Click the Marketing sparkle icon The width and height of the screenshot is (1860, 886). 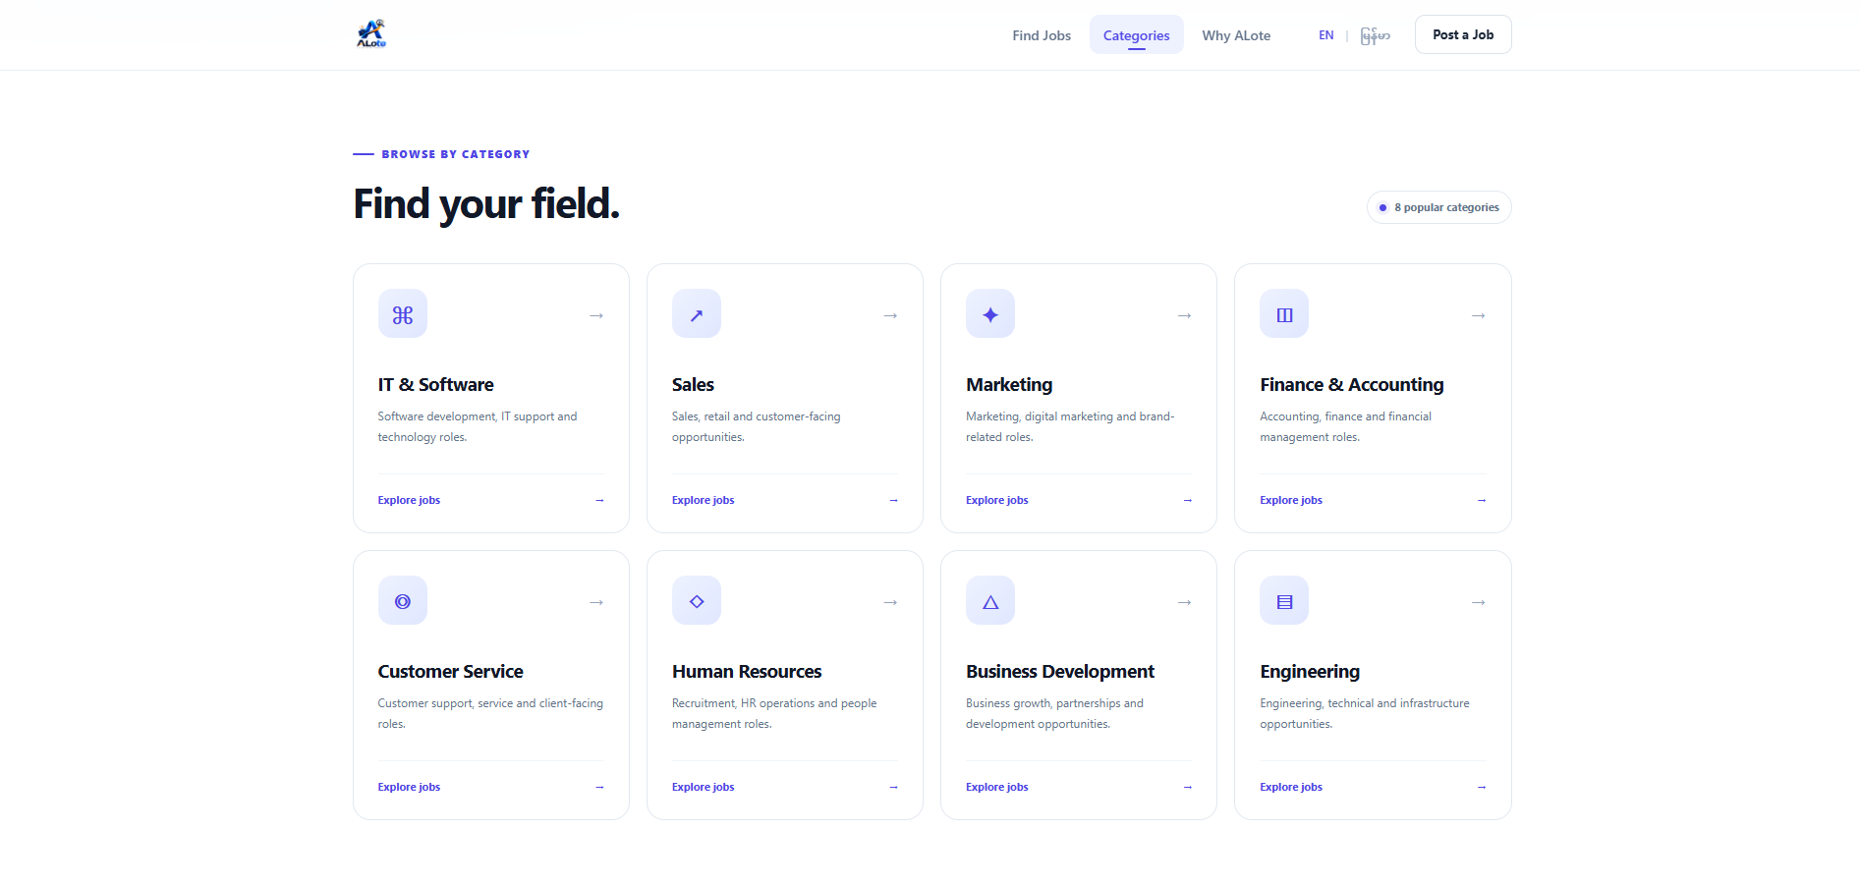click(990, 314)
